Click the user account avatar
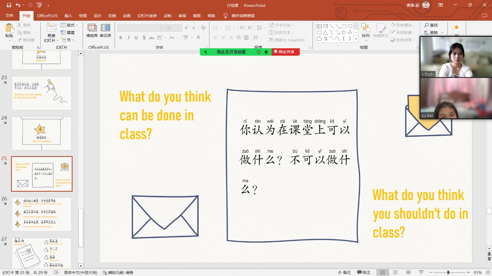 (x=426, y=5)
